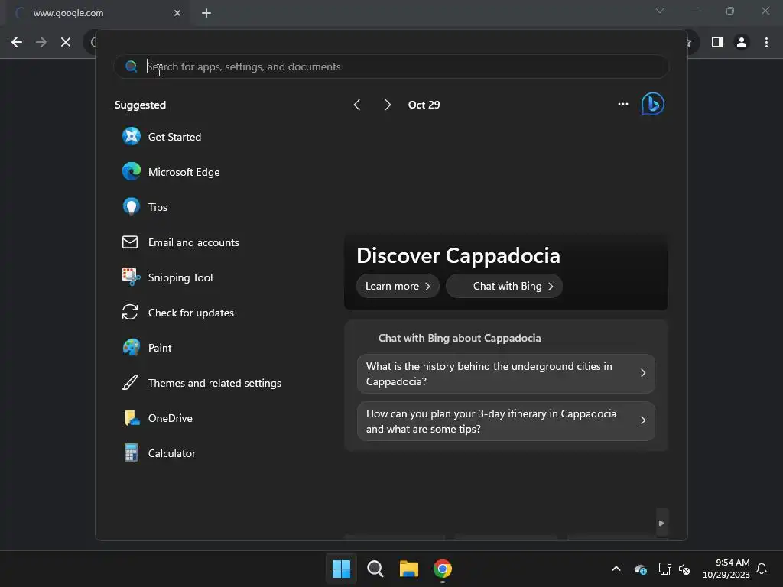Open the OneDrive tray icon
The image size is (783, 587).
pyautogui.click(x=640, y=569)
